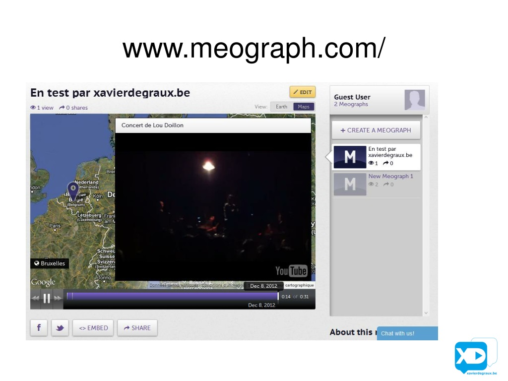
Task: Rewind to previous moment in player
Action: click(35, 298)
